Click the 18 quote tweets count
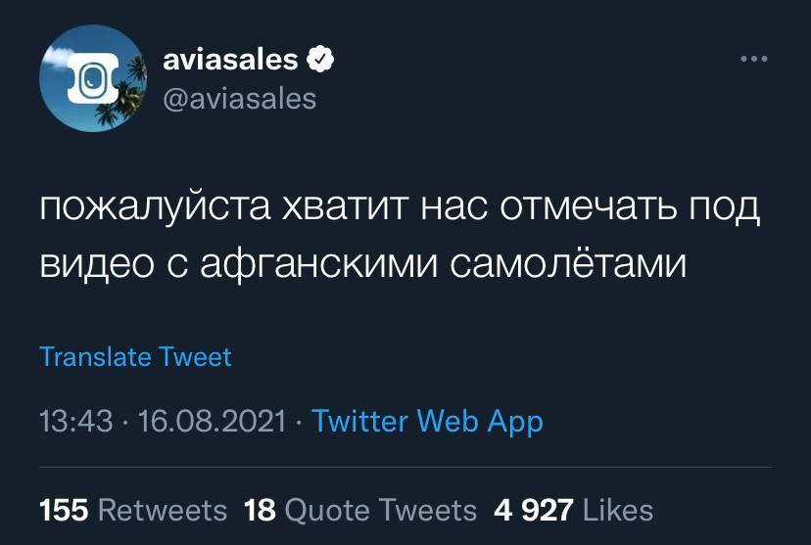Screen dimensions: 811x545 (260, 510)
